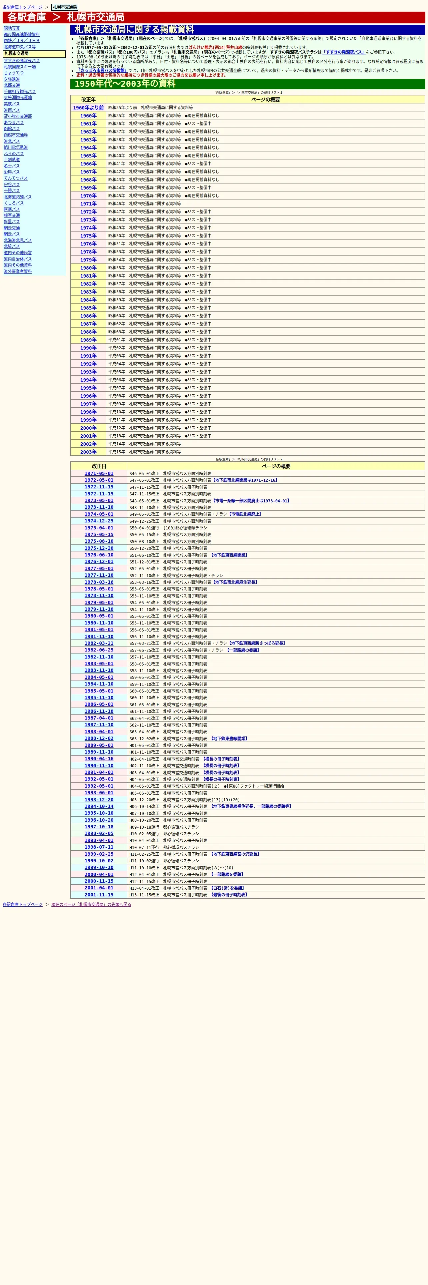Click the 1980年 year link
Viewport: 428px width, 1285px height.
coord(89,268)
